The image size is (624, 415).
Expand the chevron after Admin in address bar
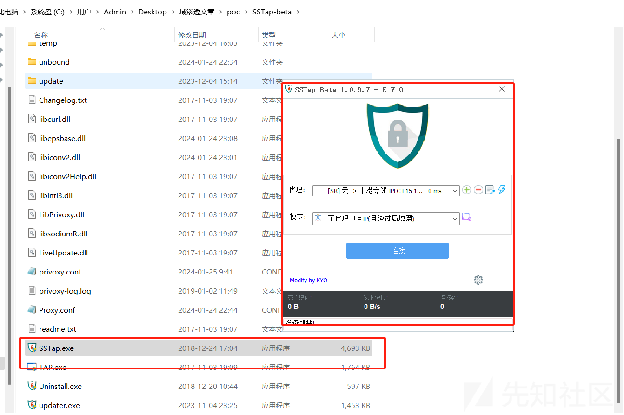132,12
